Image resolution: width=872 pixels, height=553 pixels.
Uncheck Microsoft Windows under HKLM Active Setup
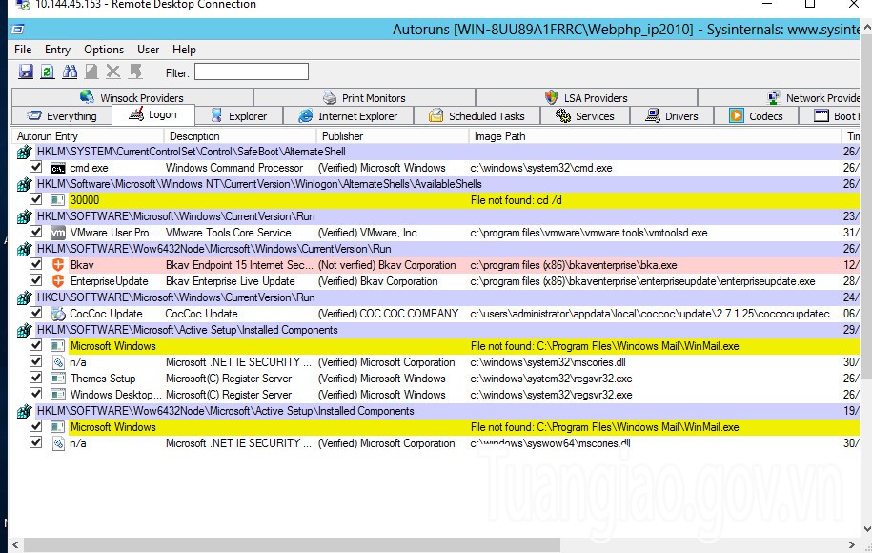pos(36,345)
